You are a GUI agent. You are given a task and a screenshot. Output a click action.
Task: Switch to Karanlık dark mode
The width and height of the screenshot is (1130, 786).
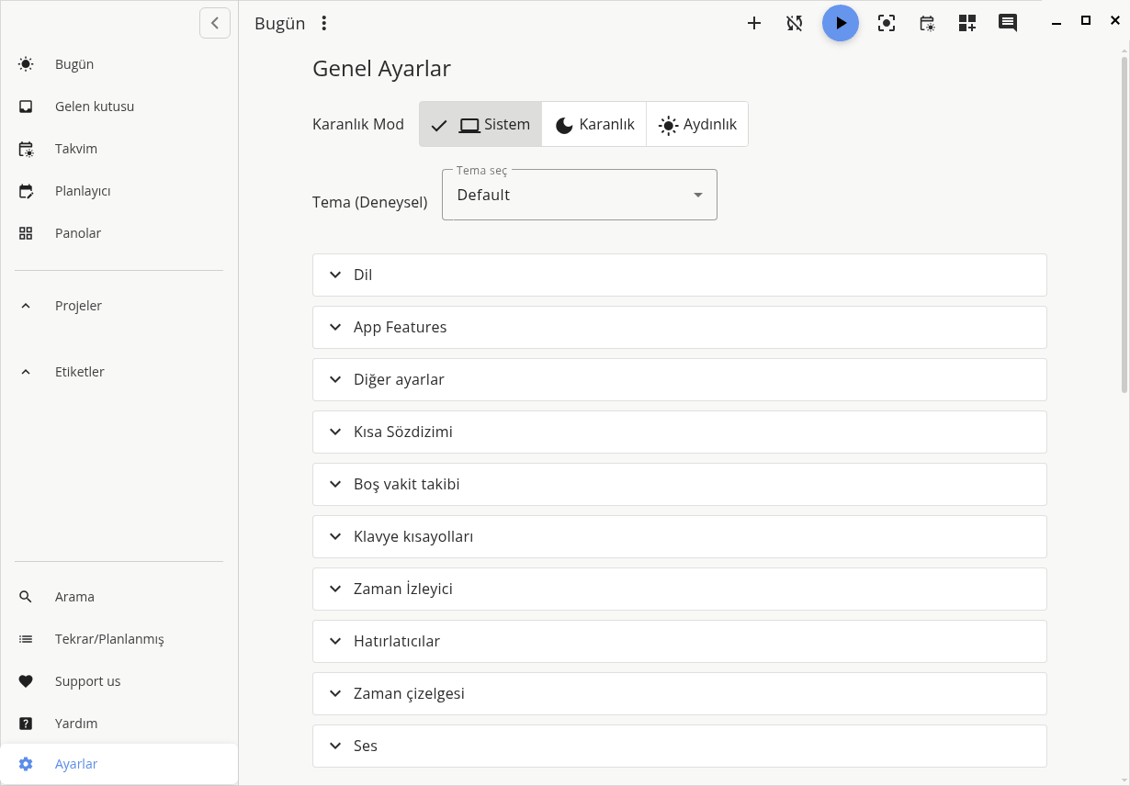594,125
